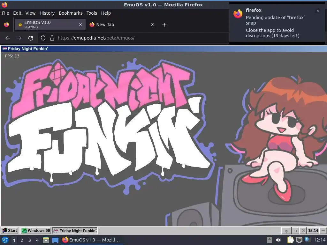Open the tracking protection shield icon
Screen dimensions: 327x245
[x=43, y=38]
